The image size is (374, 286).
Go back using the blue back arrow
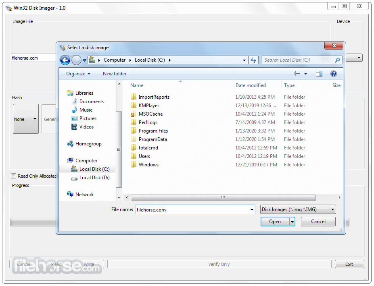pyautogui.click(x=65, y=60)
